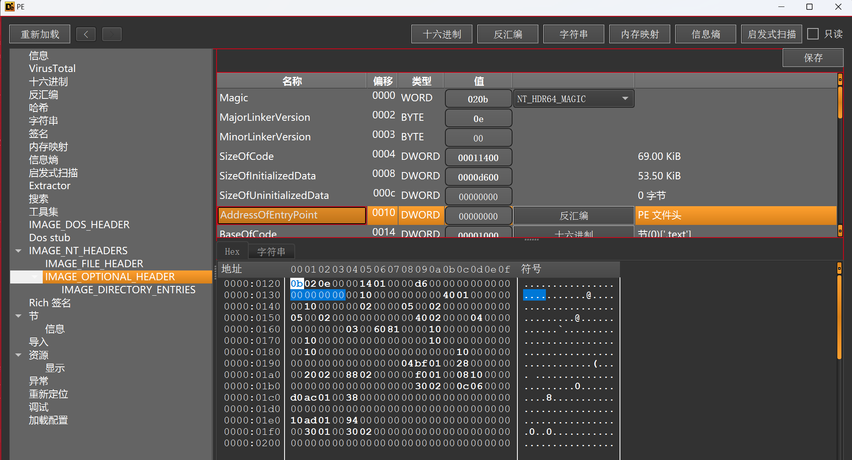Click 十六进制 button in BaseOfCode row
Image resolution: width=852 pixels, height=460 pixels.
pos(574,232)
